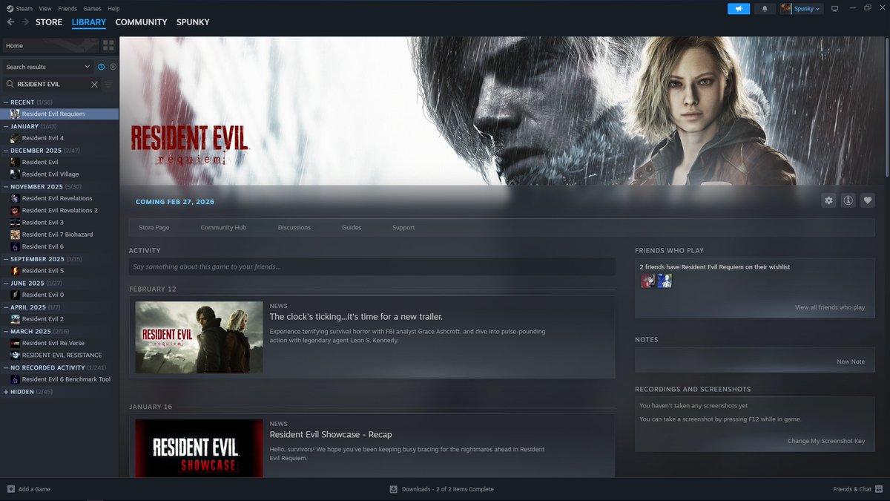Select Resident Evil 4 in library
This screenshot has height=501, width=890.
tap(59, 138)
